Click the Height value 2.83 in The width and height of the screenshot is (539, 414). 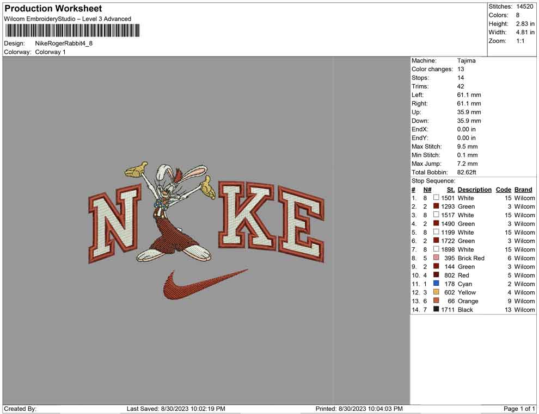[x=525, y=24]
